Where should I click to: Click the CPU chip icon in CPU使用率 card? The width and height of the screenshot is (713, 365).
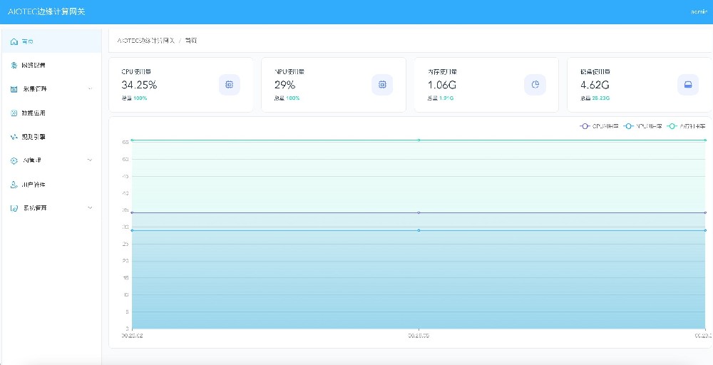[229, 84]
